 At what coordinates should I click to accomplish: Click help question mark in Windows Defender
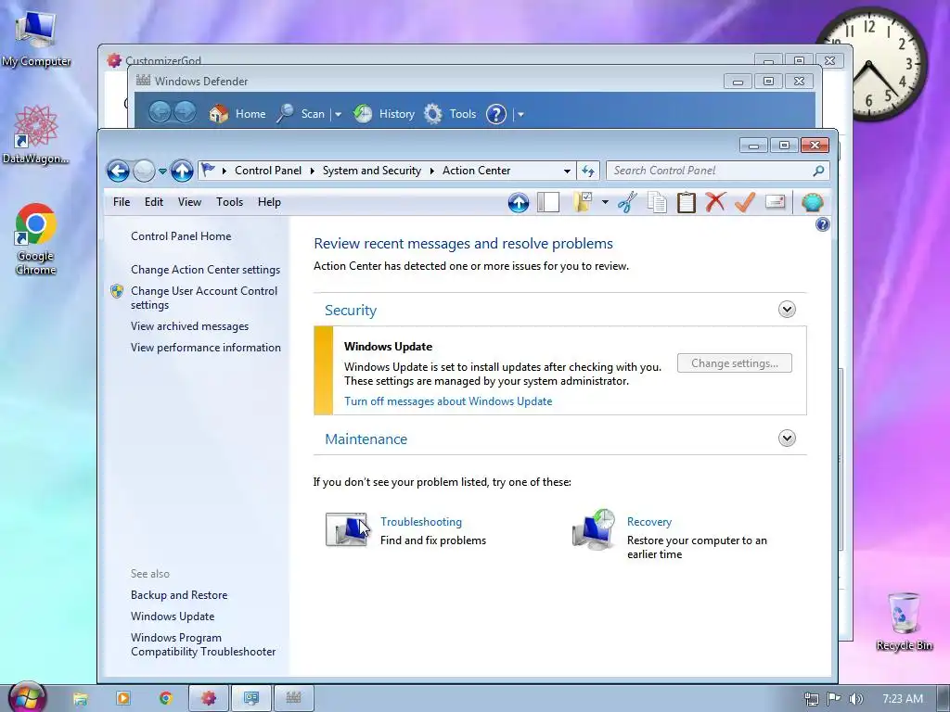495,114
